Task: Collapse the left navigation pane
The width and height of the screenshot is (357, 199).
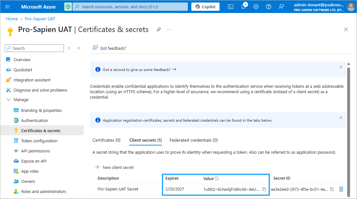Action: coord(79,48)
